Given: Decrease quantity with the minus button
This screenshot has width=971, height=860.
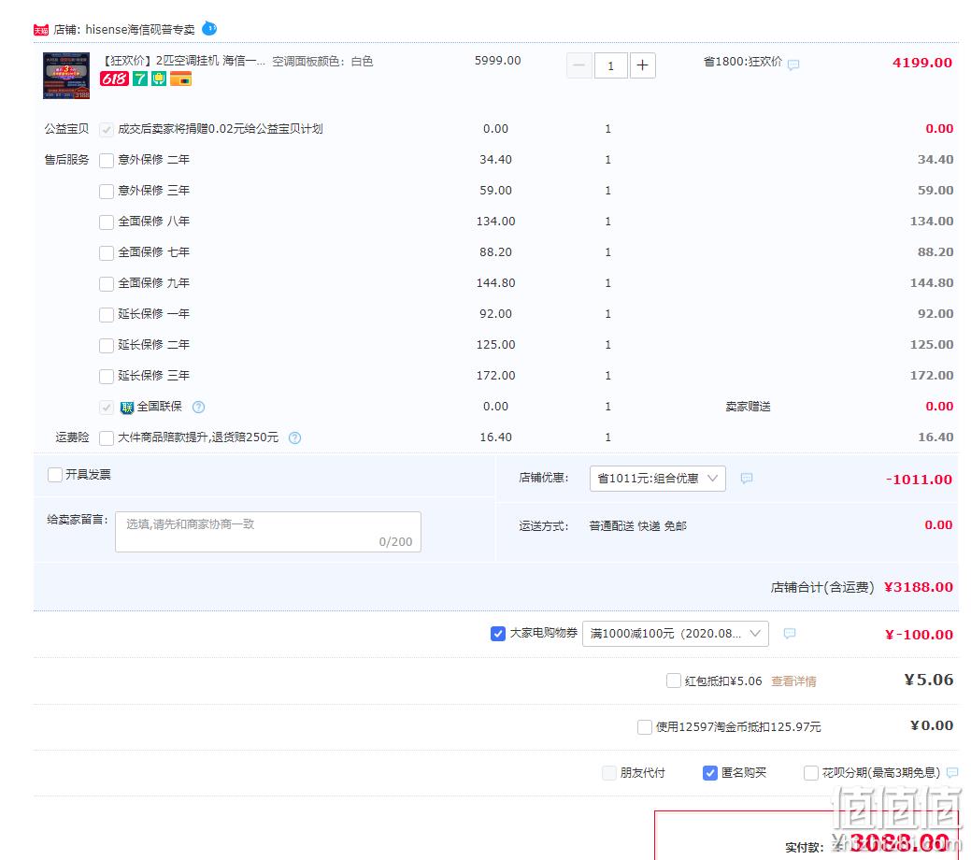Looking at the screenshot, I should point(579,65).
